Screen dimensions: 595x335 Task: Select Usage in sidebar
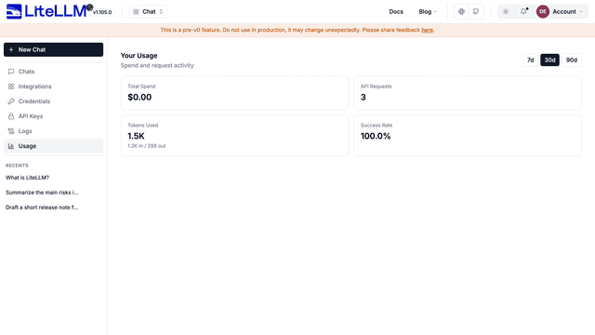(54, 146)
